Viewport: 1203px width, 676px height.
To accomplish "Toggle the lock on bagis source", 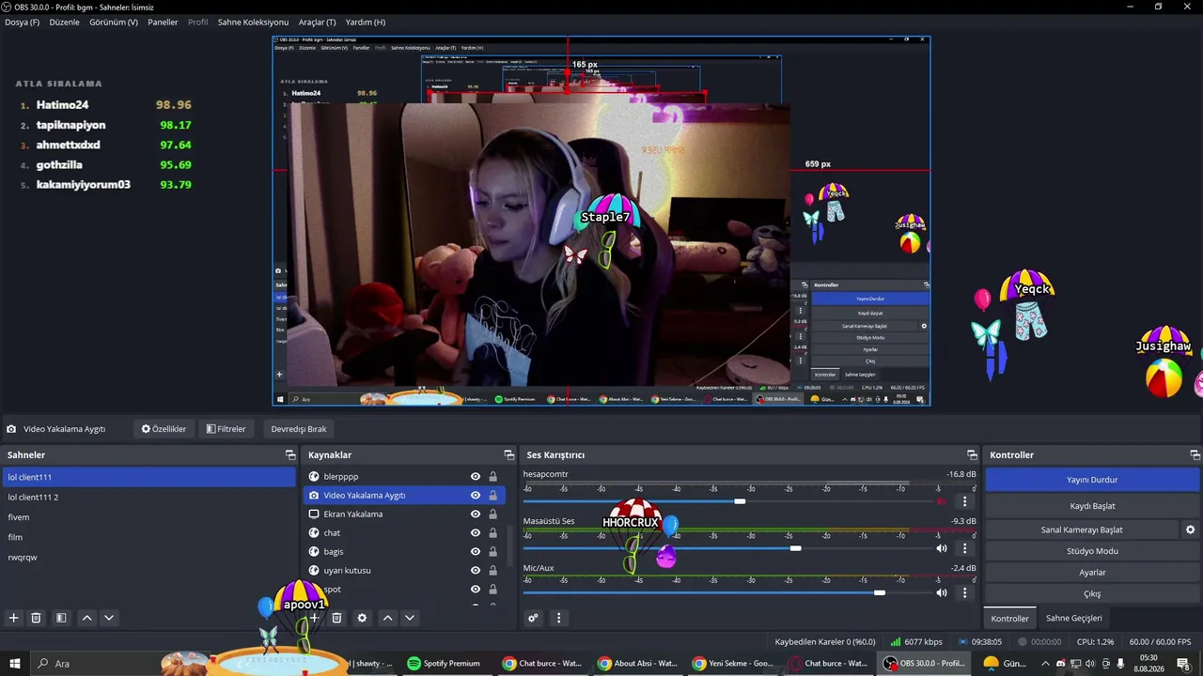I will click(492, 552).
